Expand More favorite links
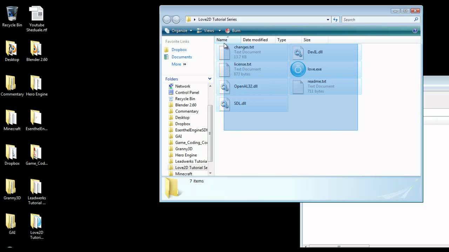Viewport: 449px width, 252px height. click(179, 64)
